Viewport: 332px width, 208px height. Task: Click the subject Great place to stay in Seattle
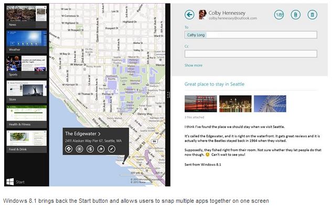pyautogui.click(x=215, y=84)
